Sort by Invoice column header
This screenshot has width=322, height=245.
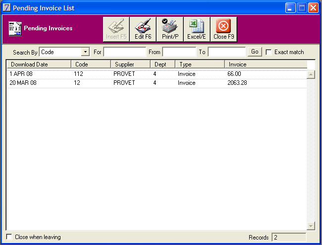[x=266, y=64]
